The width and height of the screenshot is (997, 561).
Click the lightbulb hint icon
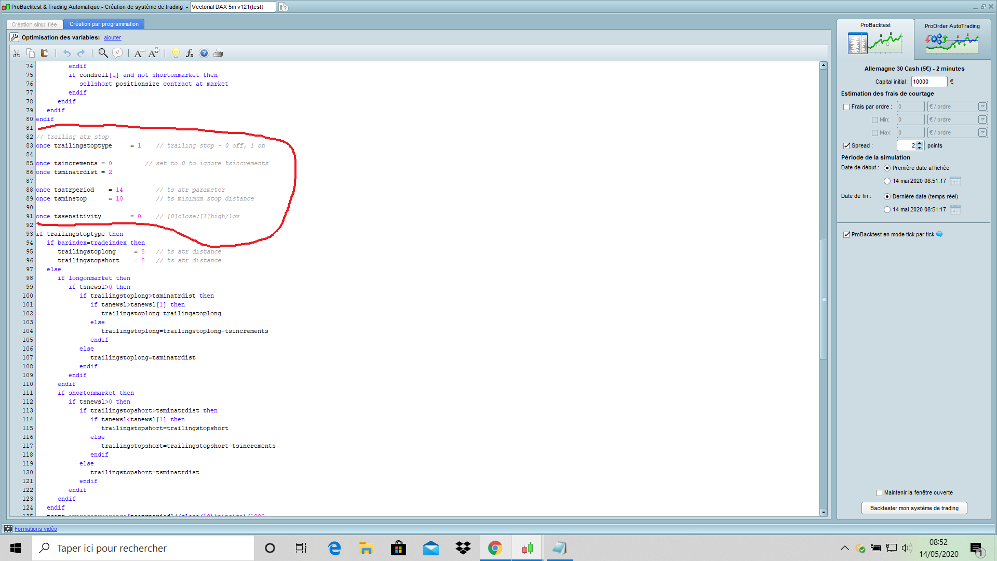(176, 53)
